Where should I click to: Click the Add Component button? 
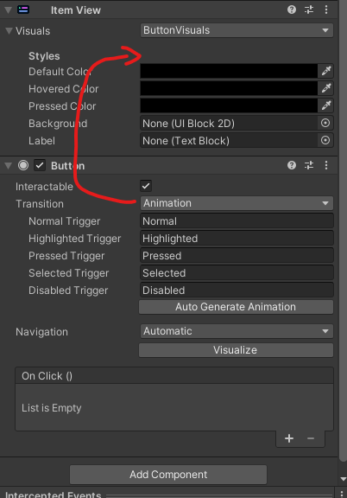tap(168, 475)
